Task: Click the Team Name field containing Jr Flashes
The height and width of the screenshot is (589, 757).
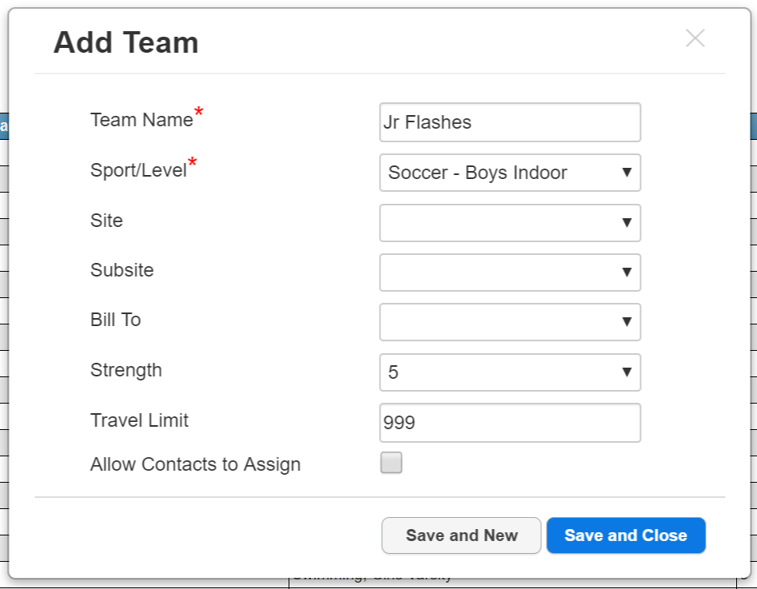Action: point(510,122)
